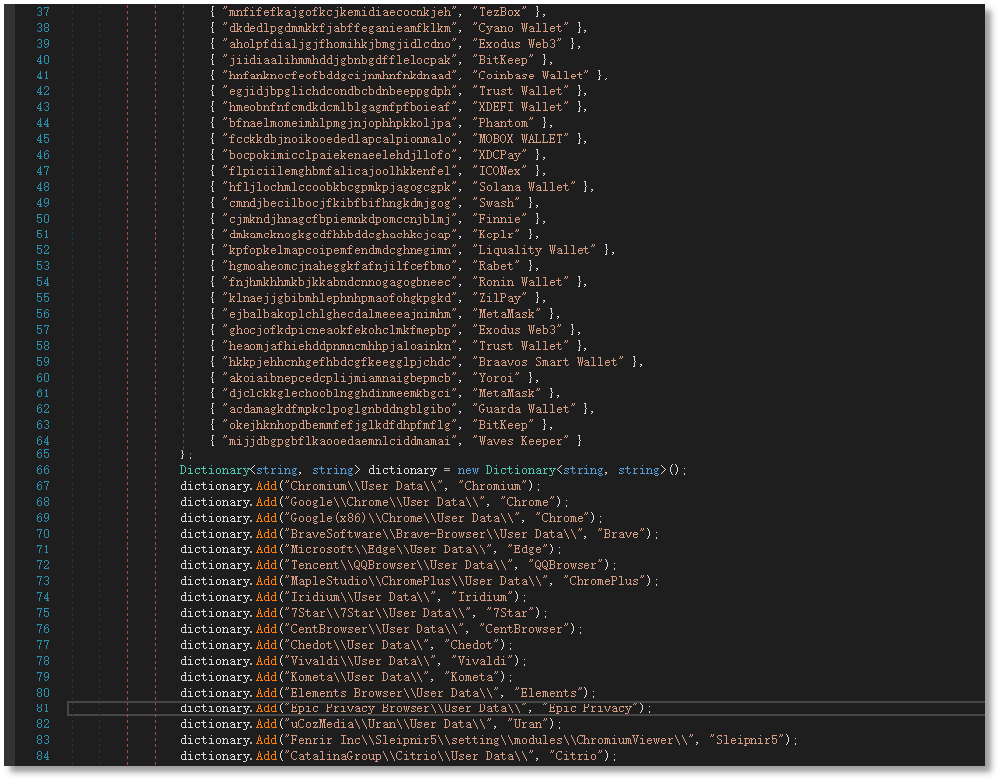This screenshot has height=782, width=1000.
Task: Click the "XDCPay" string
Action: (x=500, y=155)
